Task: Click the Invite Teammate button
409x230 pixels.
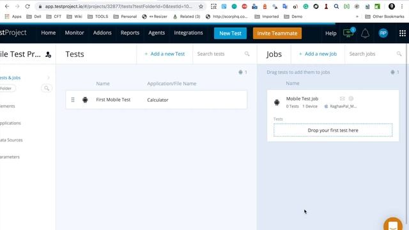Action: (277, 33)
